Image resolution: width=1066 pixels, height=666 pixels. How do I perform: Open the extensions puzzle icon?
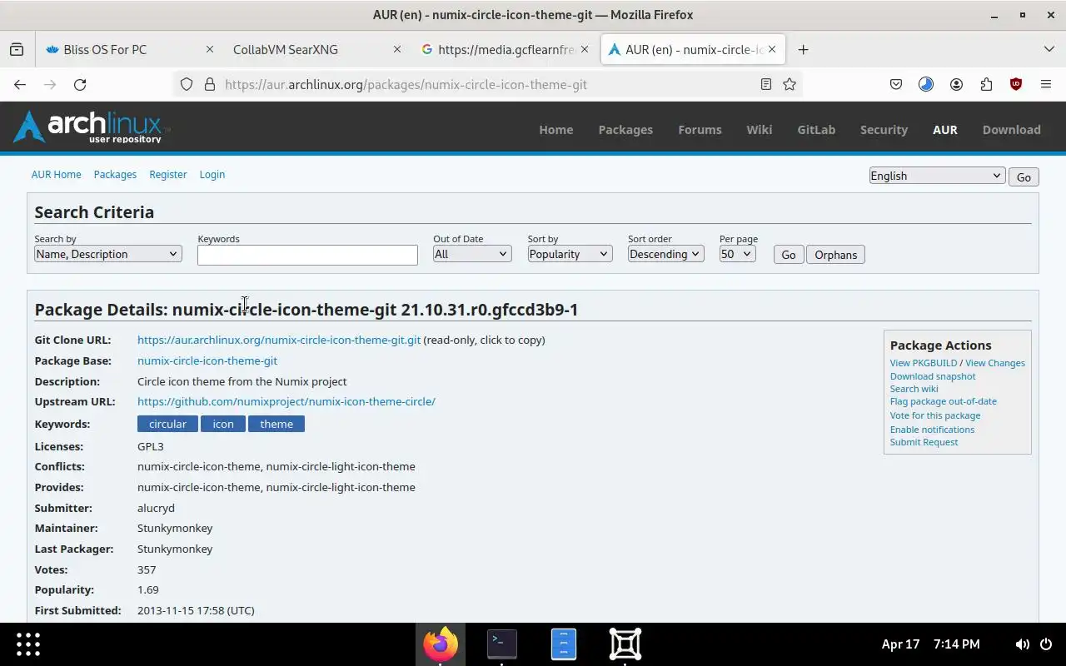(x=986, y=84)
